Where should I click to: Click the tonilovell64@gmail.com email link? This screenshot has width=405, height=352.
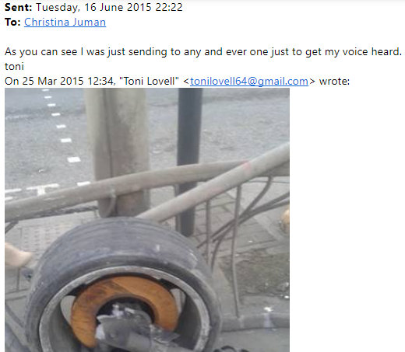249,81
